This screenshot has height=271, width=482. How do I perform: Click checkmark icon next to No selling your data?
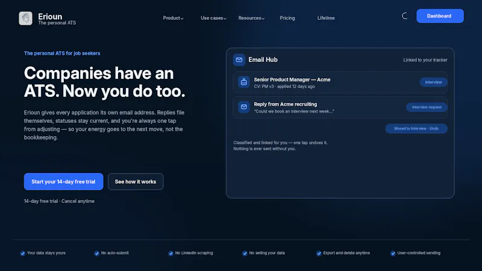pyautogui.click(x=245, y=253)
